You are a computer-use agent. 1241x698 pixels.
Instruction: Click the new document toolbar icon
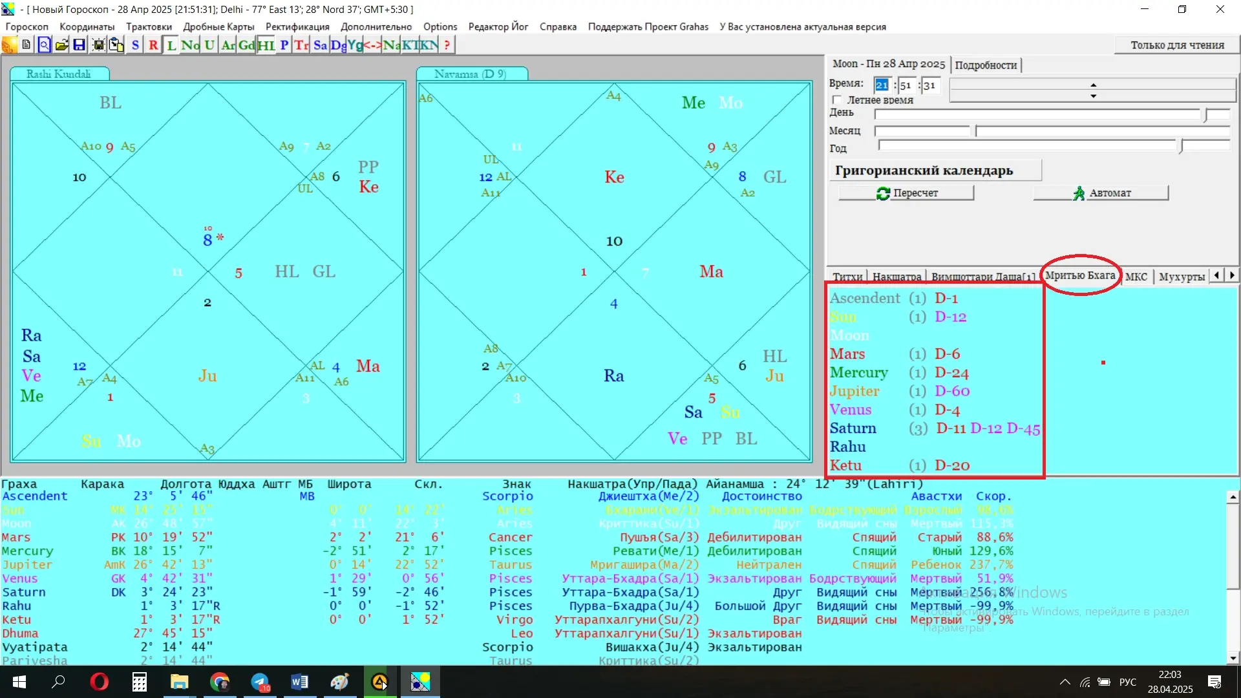[x=26, y=45]
